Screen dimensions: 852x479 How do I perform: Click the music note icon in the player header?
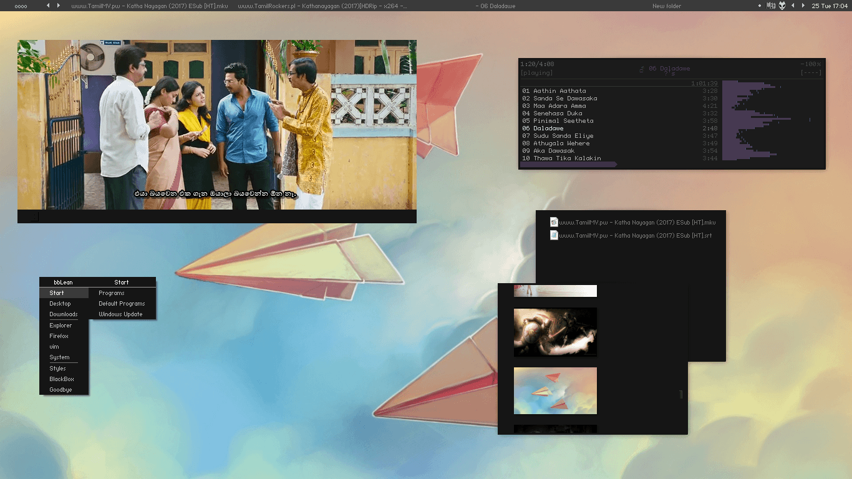point(642,69)
